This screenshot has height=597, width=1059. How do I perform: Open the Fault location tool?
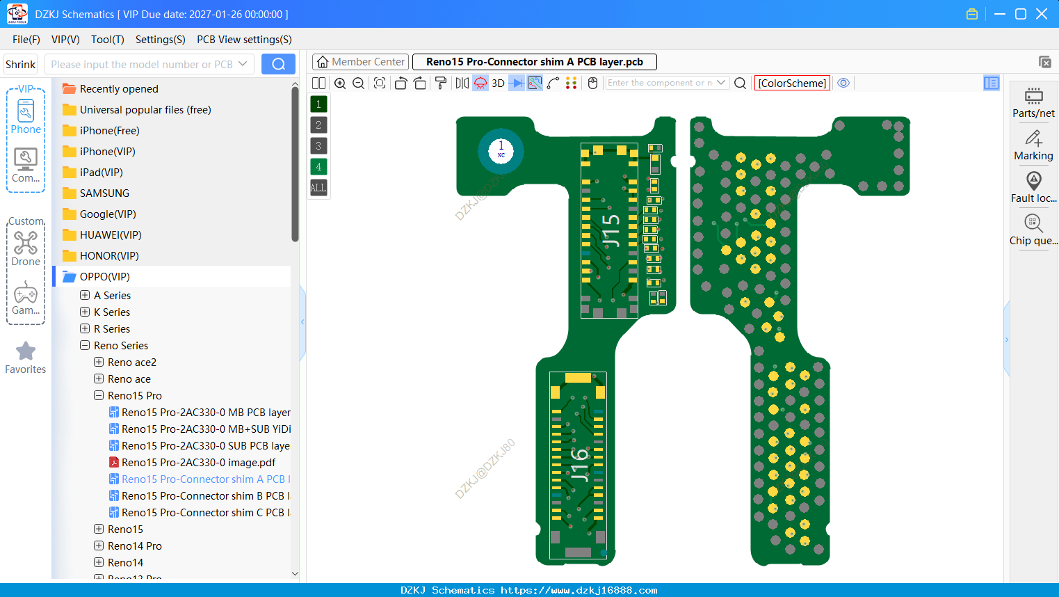pos(1033,188)
